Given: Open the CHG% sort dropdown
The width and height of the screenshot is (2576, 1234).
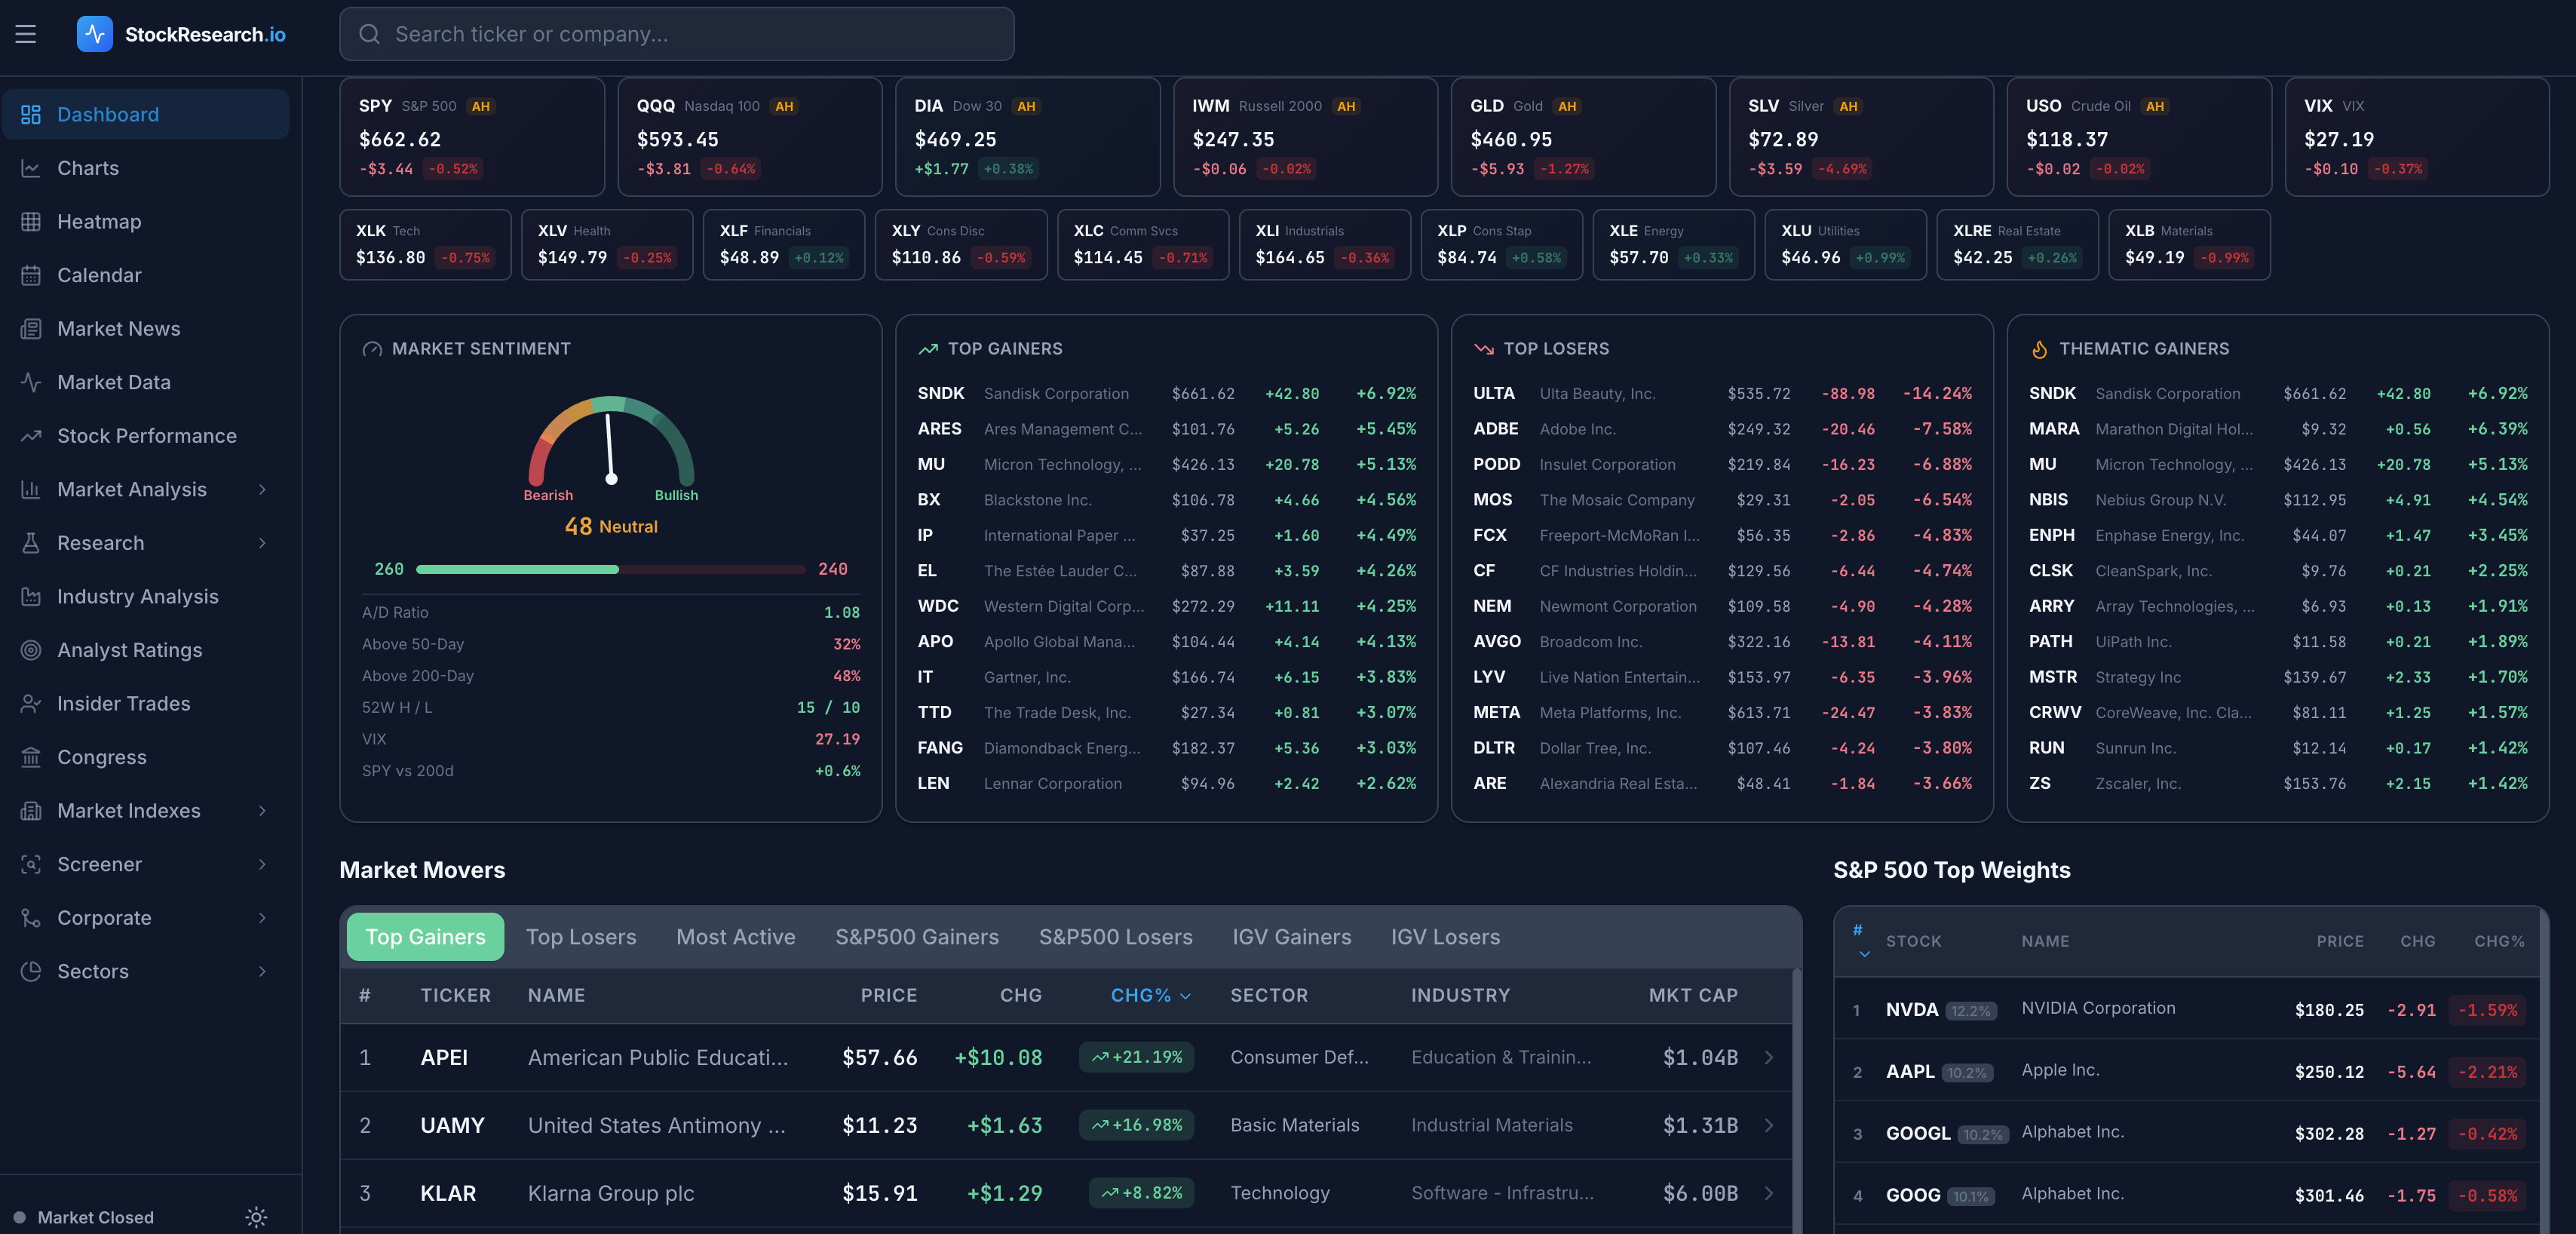Looking at the screenshot, I should (1148, 995).
